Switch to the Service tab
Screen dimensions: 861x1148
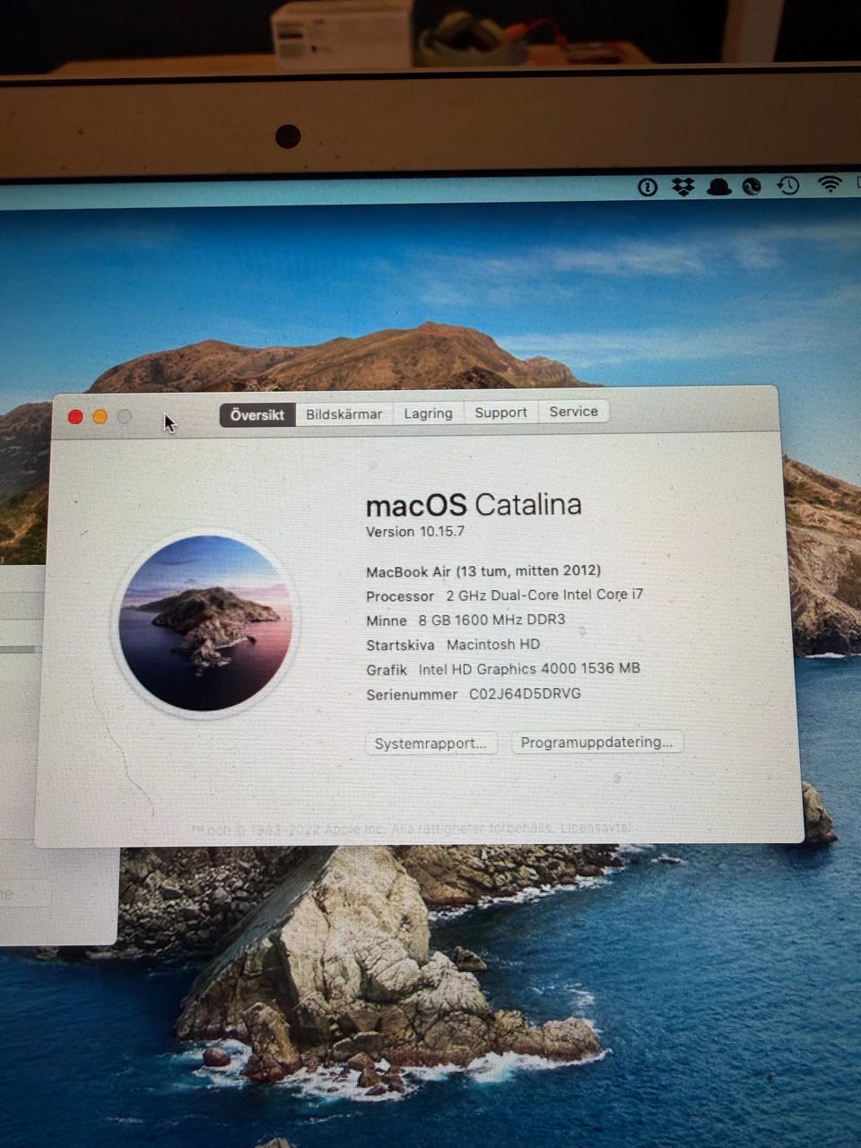tap(573, 412)
